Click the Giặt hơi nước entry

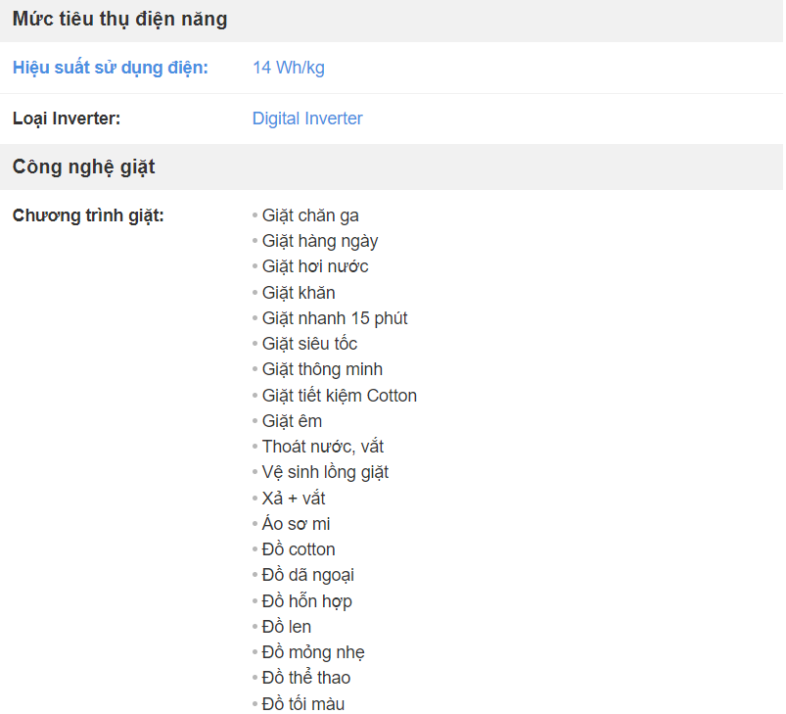click(x=315, y=266)
